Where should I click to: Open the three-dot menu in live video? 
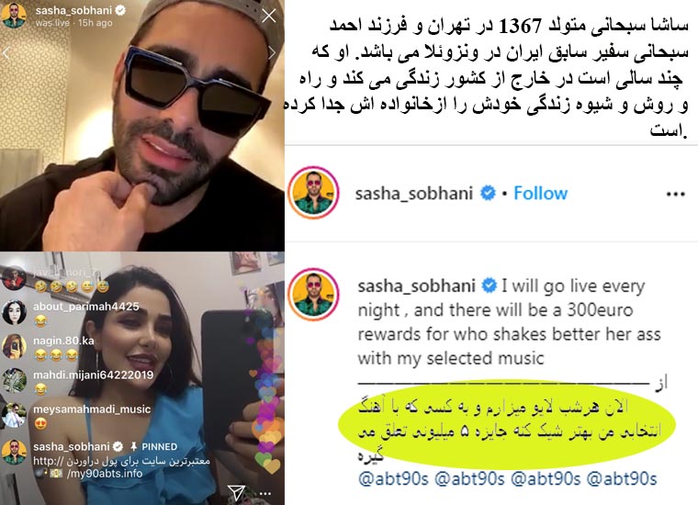click(265, 493)
